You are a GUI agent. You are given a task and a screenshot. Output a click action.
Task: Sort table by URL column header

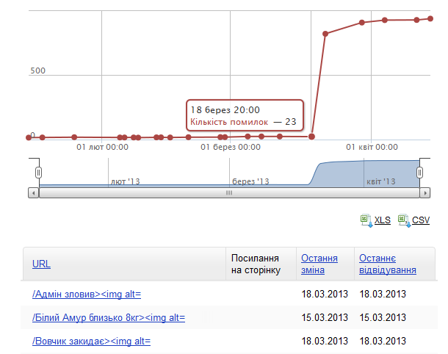[x=41, y=264]
